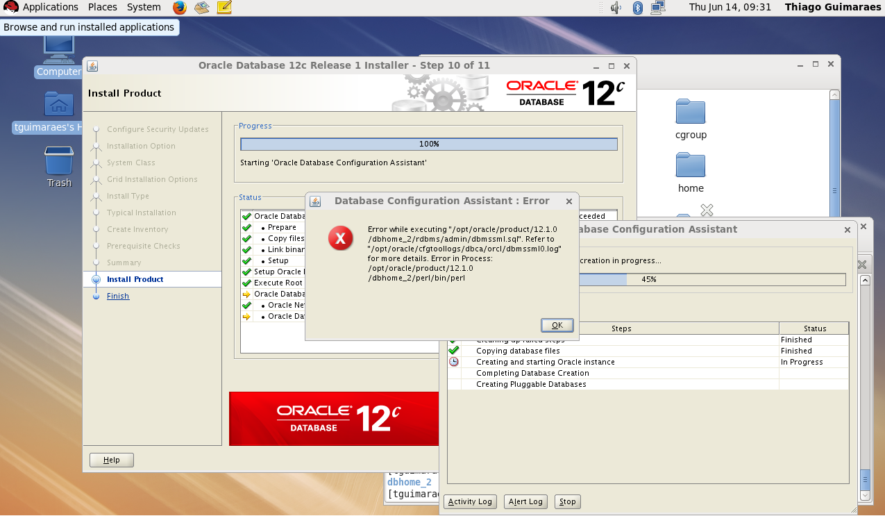
Task: Click the speaker volume icon in the panel
Action: [x=615, y=8]
